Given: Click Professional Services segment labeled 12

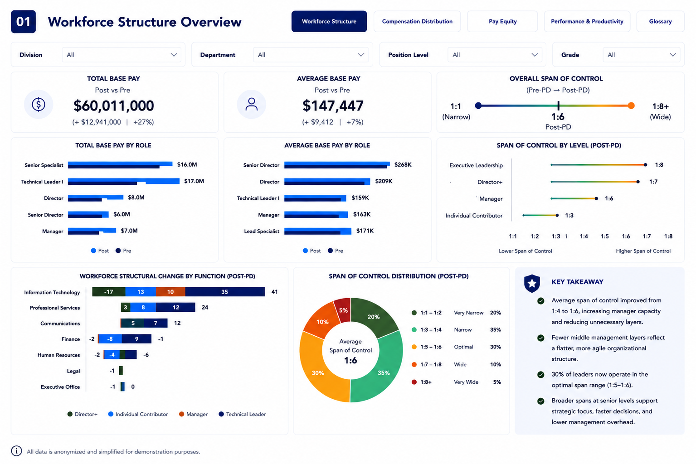Looking at the screenshot, I should (175, 307).
